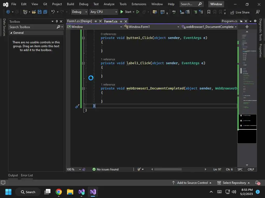Open the Toolbox window options dropdown

[x=52, y=21]
